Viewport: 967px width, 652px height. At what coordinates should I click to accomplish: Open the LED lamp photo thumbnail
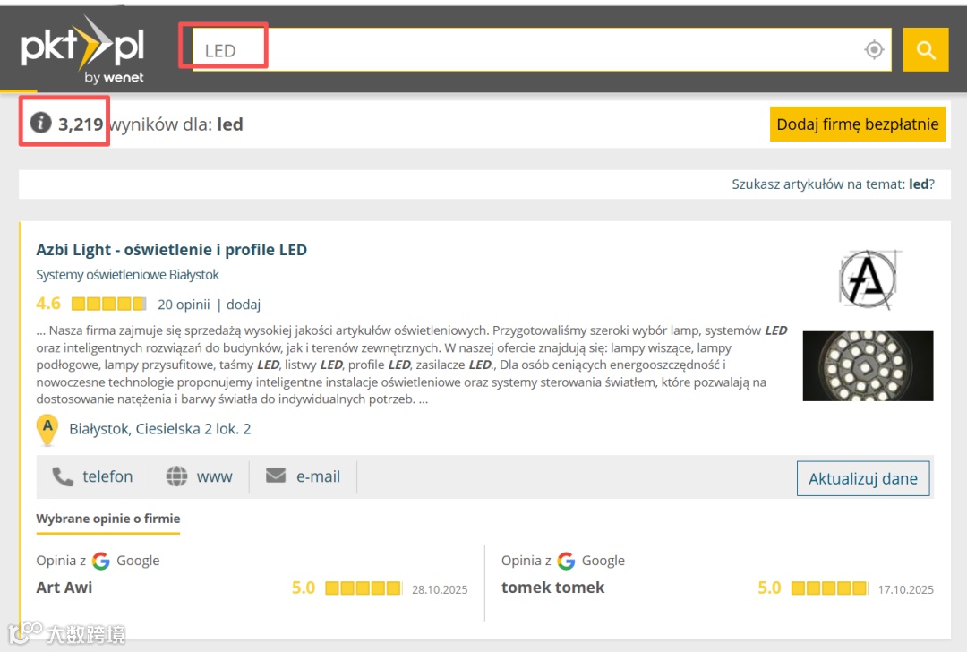point(868,365)
